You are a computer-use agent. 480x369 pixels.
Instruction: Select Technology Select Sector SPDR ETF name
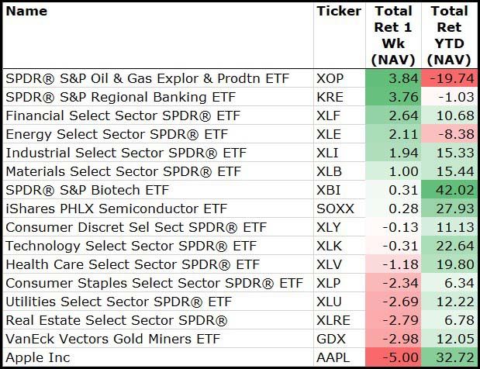[x=130, y=247]
